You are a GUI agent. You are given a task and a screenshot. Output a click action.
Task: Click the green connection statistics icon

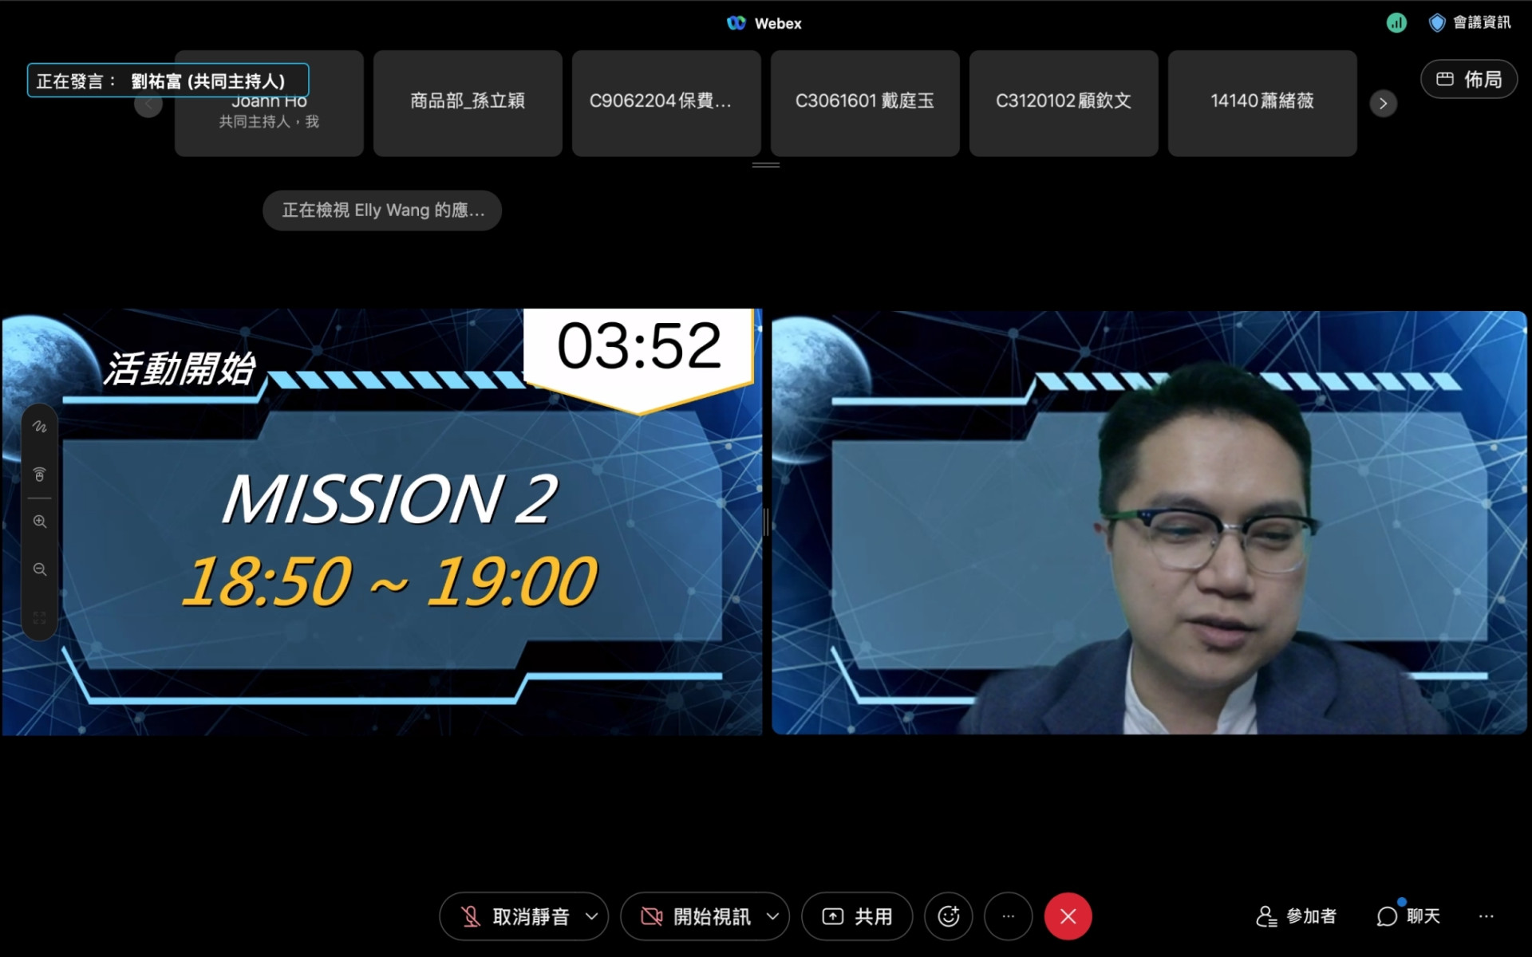1396,23
